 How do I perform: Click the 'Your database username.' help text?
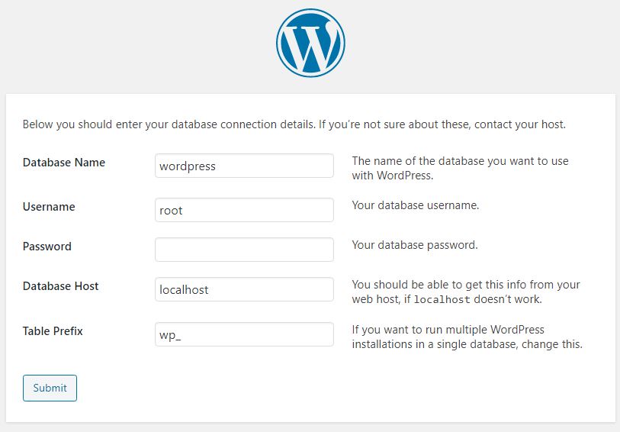[x=415, y=205]
